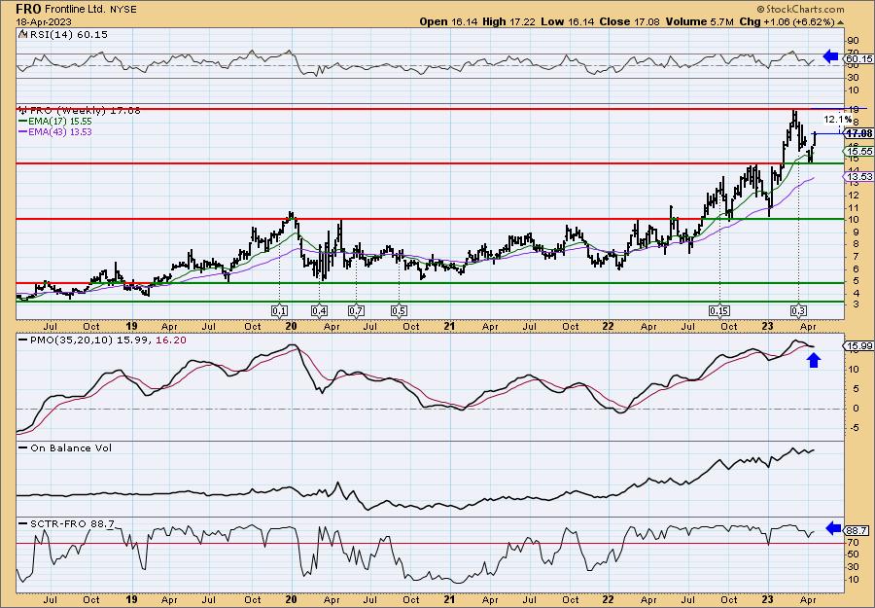Click the 0.1 dividend marker
The image size is (875, 608).
tap(280, 311)
